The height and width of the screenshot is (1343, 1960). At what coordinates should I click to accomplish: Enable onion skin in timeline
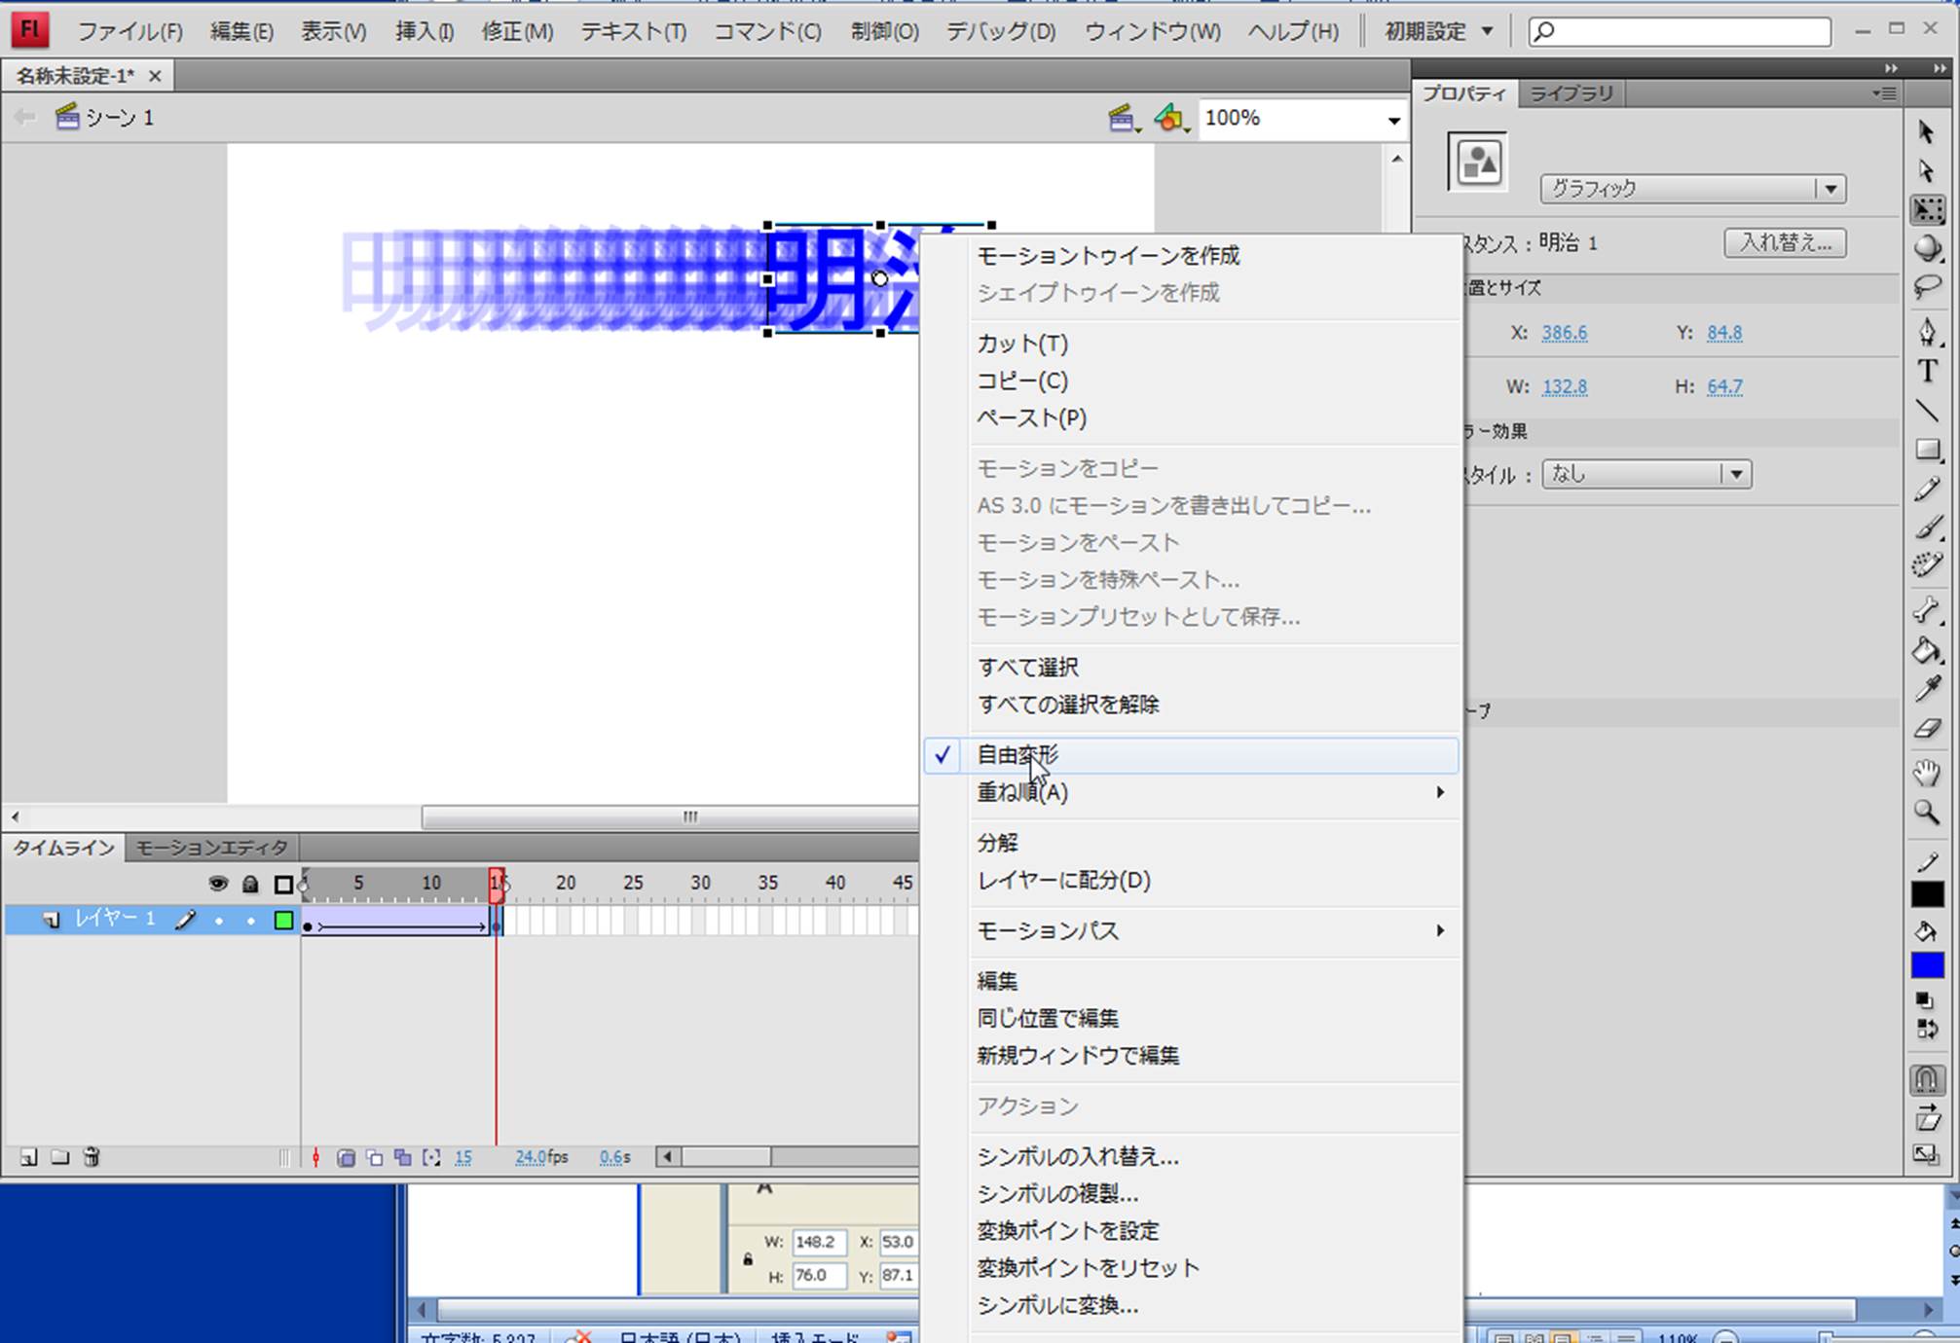pos(346,1157)
